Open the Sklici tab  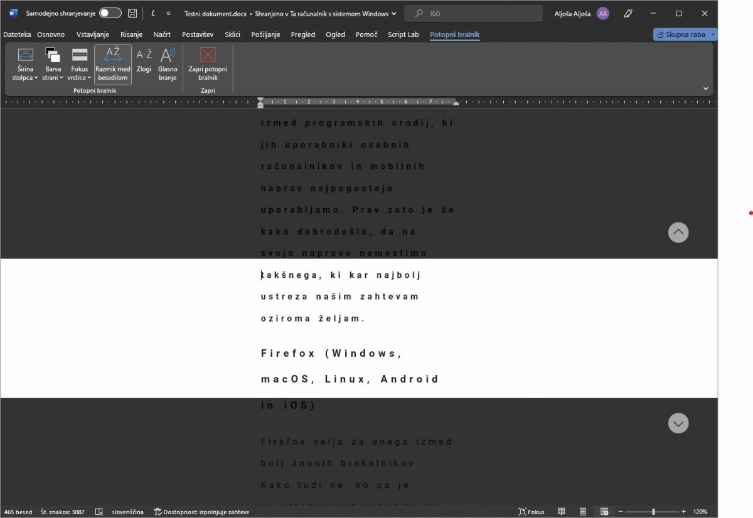[232, 34]
